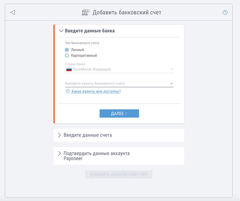240x201 pixels.
Task: Click the back arrow icon
Action: pos(13,12)
